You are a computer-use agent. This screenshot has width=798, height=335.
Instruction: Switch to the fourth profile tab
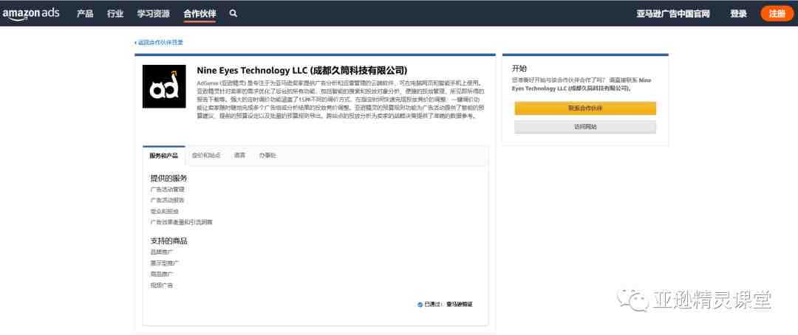click(x=267, y=156)
